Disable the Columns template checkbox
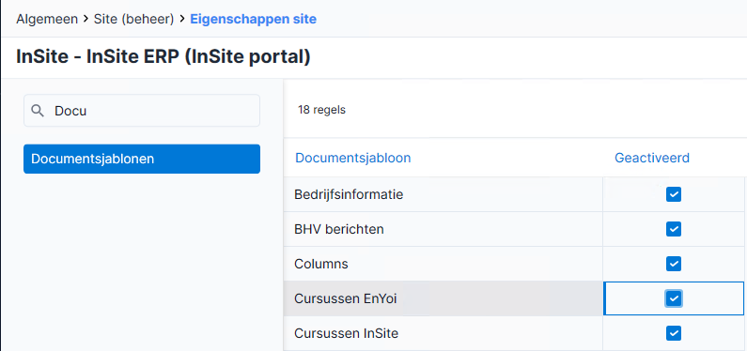 (x=674, y=264)
